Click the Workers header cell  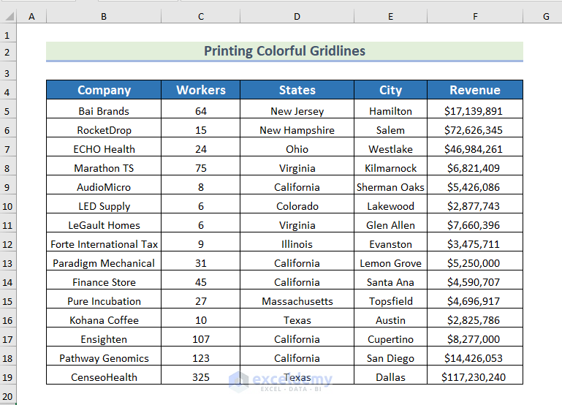[x=201, y=90]
